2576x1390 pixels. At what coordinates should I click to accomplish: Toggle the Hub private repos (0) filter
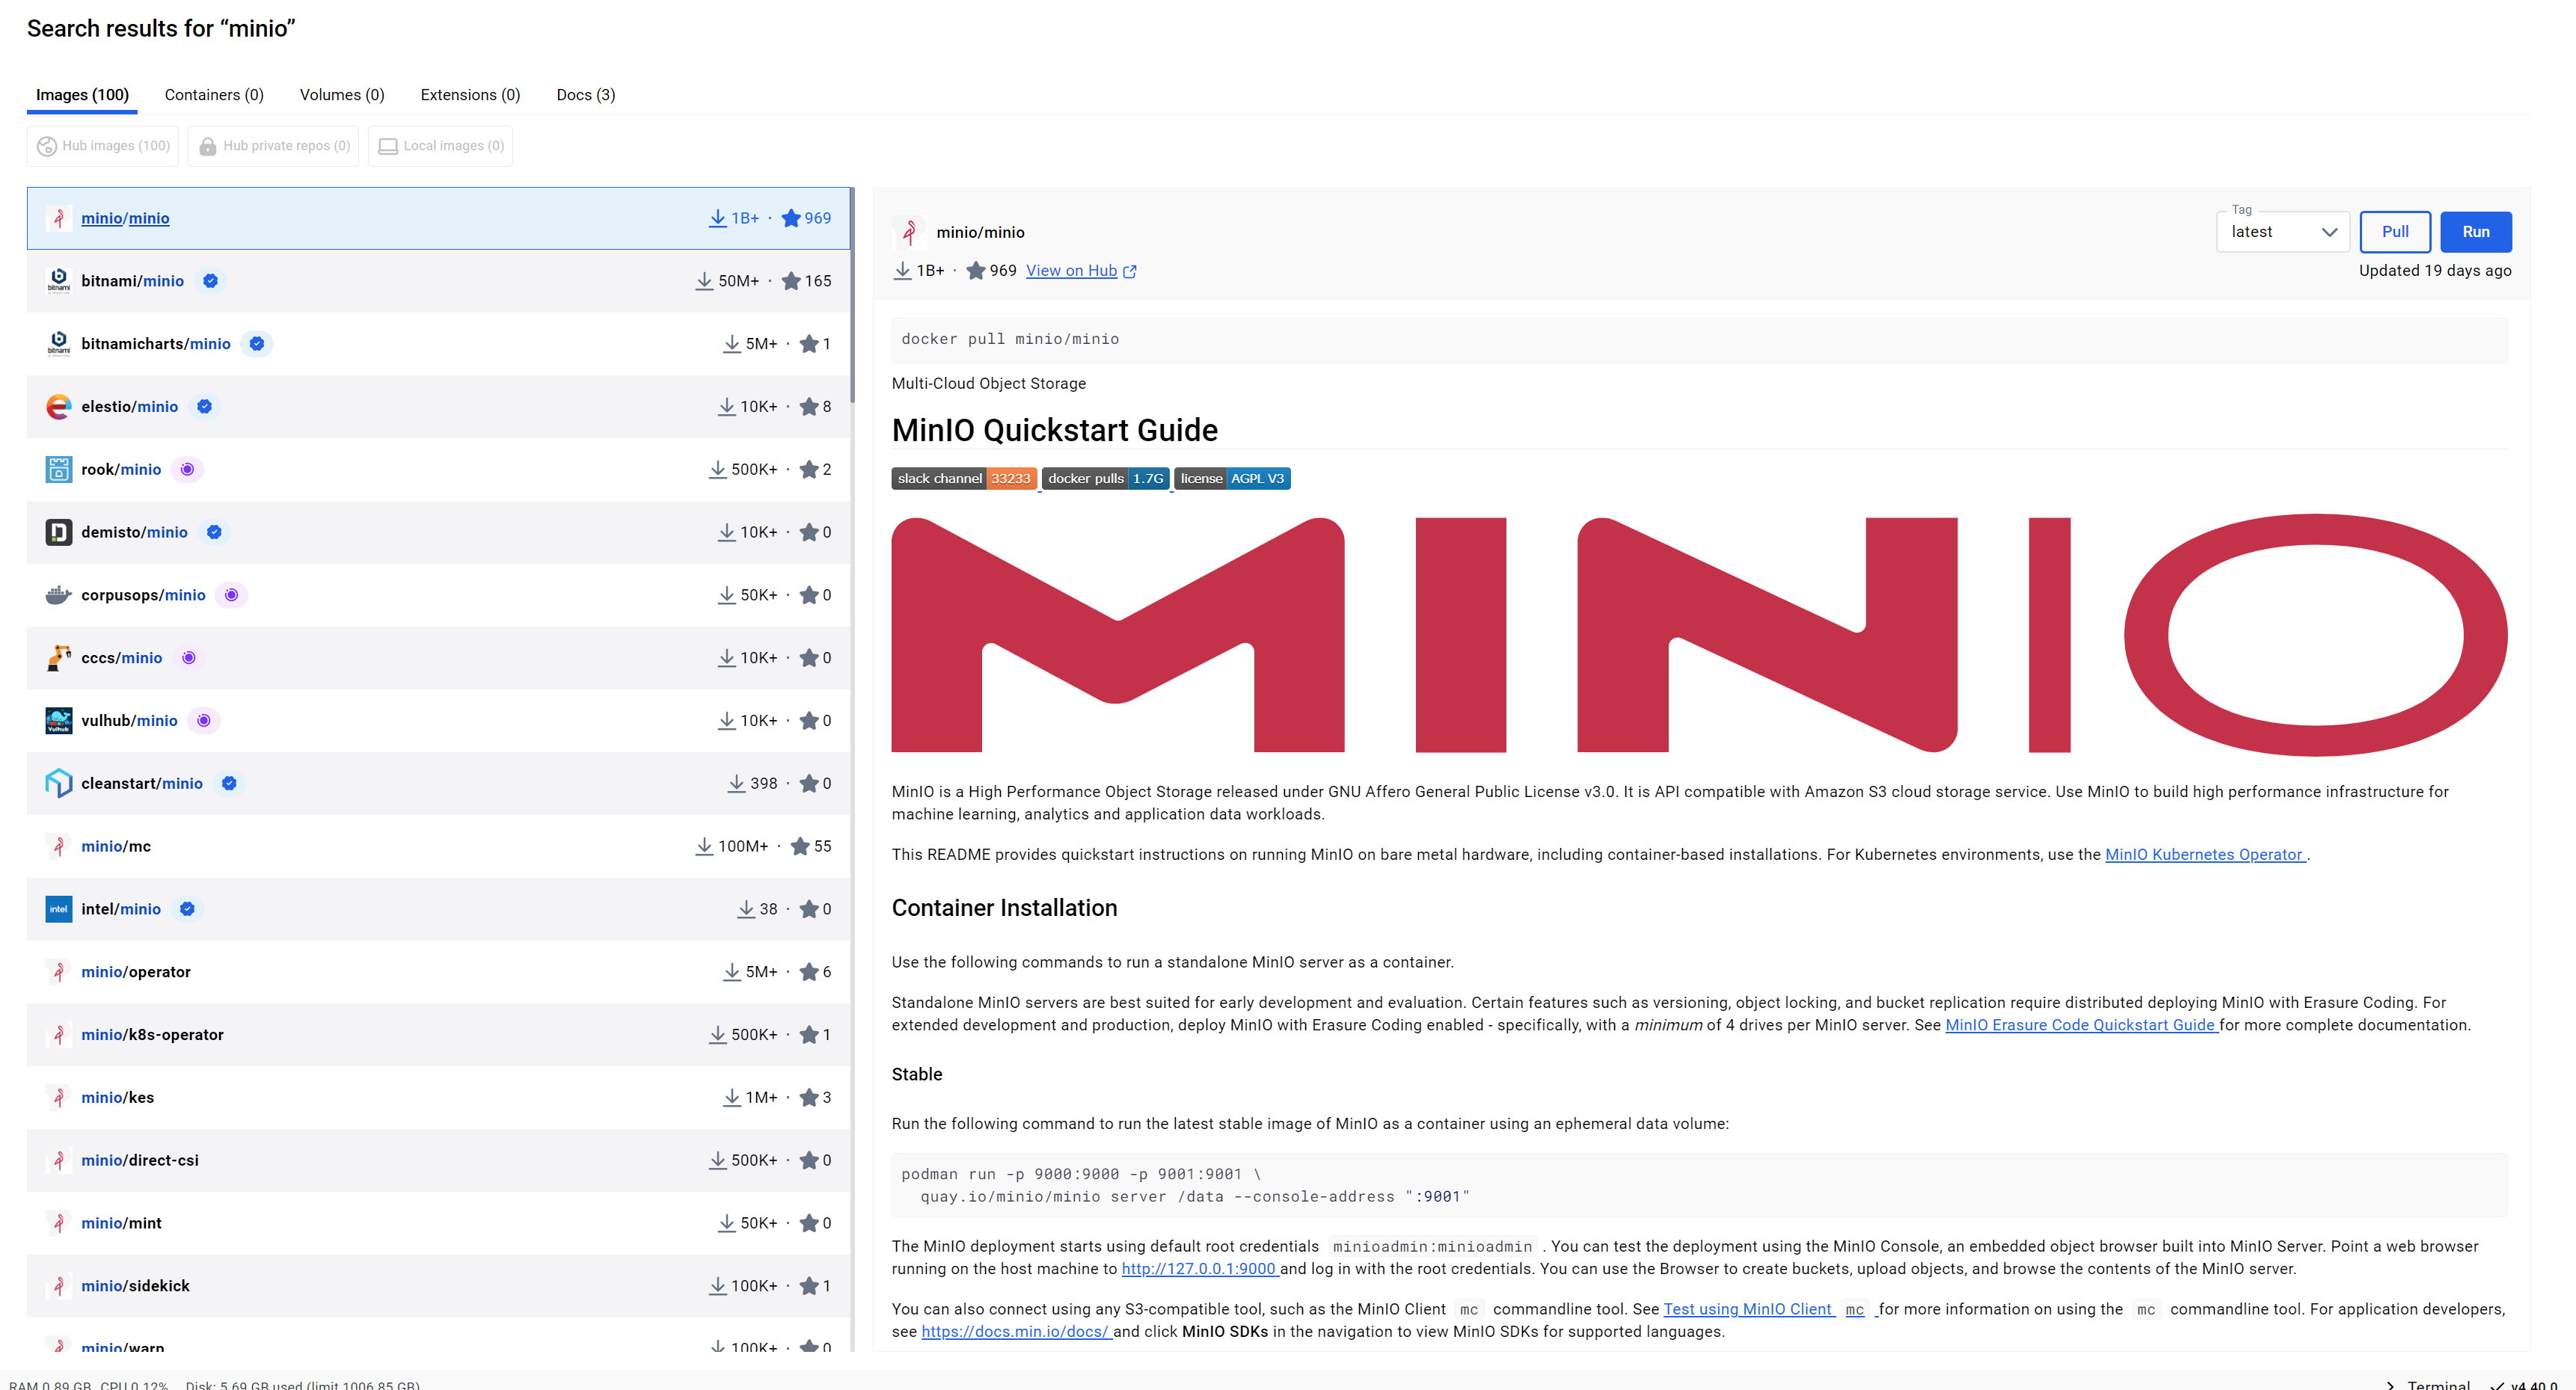[274, 146]
